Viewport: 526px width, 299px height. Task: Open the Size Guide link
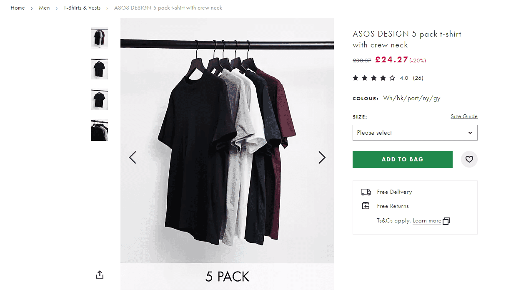[464, 116]
